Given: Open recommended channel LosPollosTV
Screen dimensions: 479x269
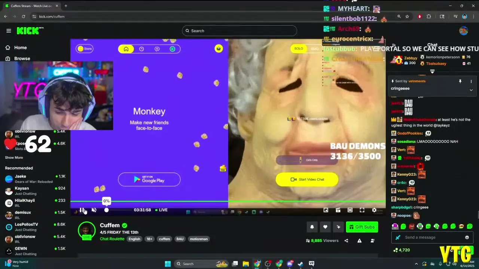Looking at the screenshot, I should [35, 227].
